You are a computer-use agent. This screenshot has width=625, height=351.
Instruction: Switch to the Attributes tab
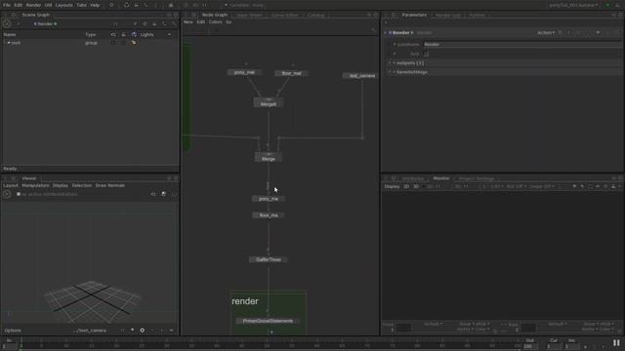[x=412, y=178]
